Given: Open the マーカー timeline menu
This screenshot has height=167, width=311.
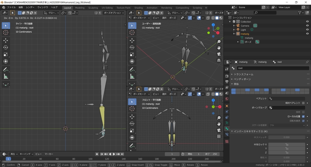Looking at the screenshot, I should pyautogui.click(x=49, y=154).
